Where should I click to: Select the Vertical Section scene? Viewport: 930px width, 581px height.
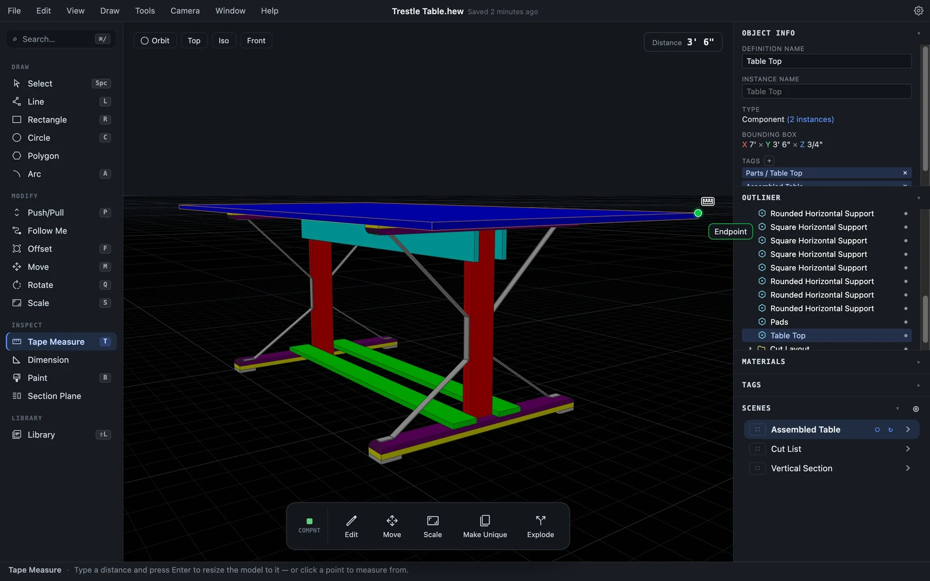pyautogui.click(x=831, y=468)
